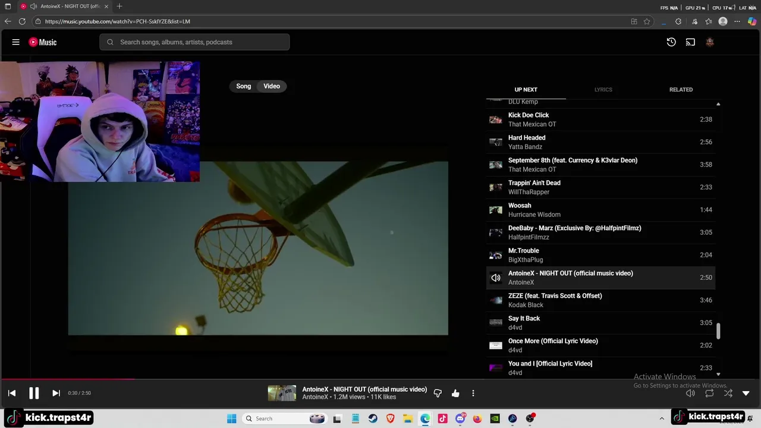
Task: Dislike the current song
Action: click(x=438, y=393)
